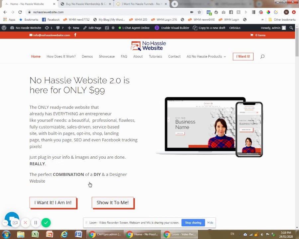Toggle the Loom camera icon
Screen dimensions: 299x239
(x=15, y=223)
